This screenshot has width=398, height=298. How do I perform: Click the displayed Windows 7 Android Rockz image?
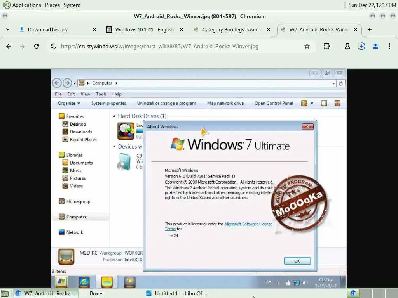199,178
